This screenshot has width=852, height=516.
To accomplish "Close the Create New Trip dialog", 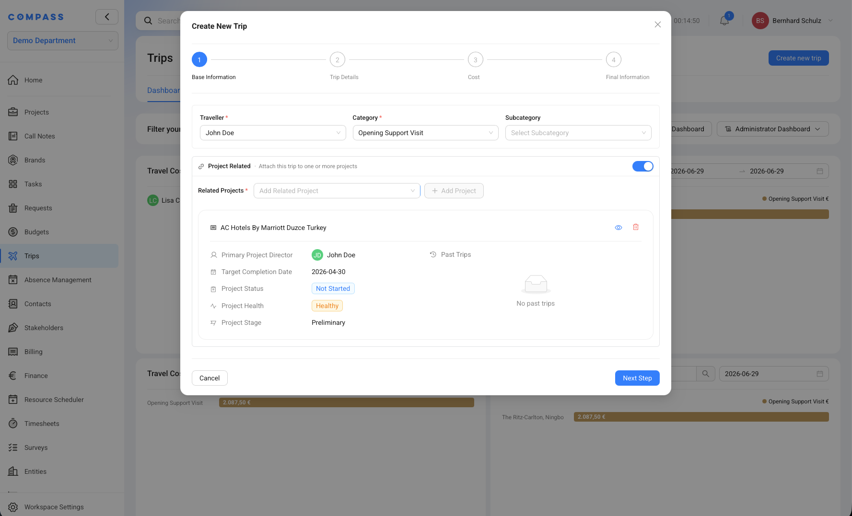I will 658,24.
